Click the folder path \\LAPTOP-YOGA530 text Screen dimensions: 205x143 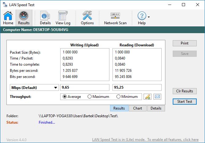point(78,116)
